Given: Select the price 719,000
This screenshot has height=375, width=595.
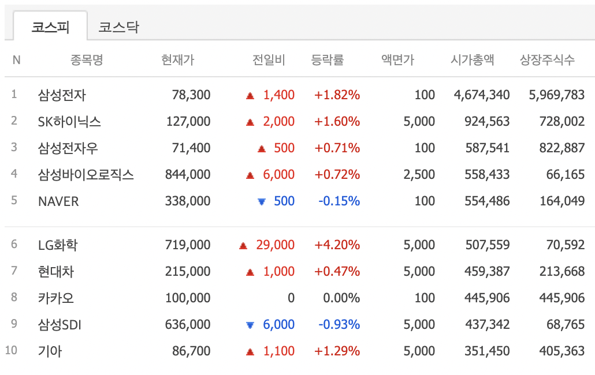Looking at the screenshot, I should tap(188, 245).
